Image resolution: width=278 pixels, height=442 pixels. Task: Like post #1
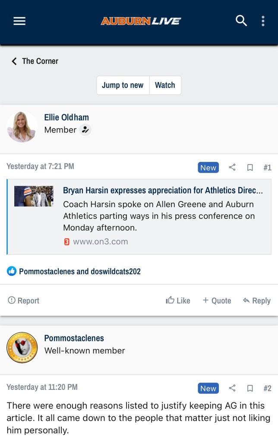(x=178, y=300)
